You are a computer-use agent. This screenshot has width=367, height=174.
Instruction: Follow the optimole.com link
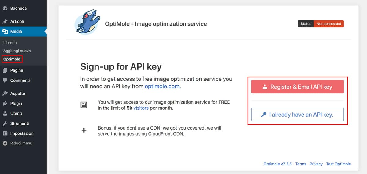[162, 86]
